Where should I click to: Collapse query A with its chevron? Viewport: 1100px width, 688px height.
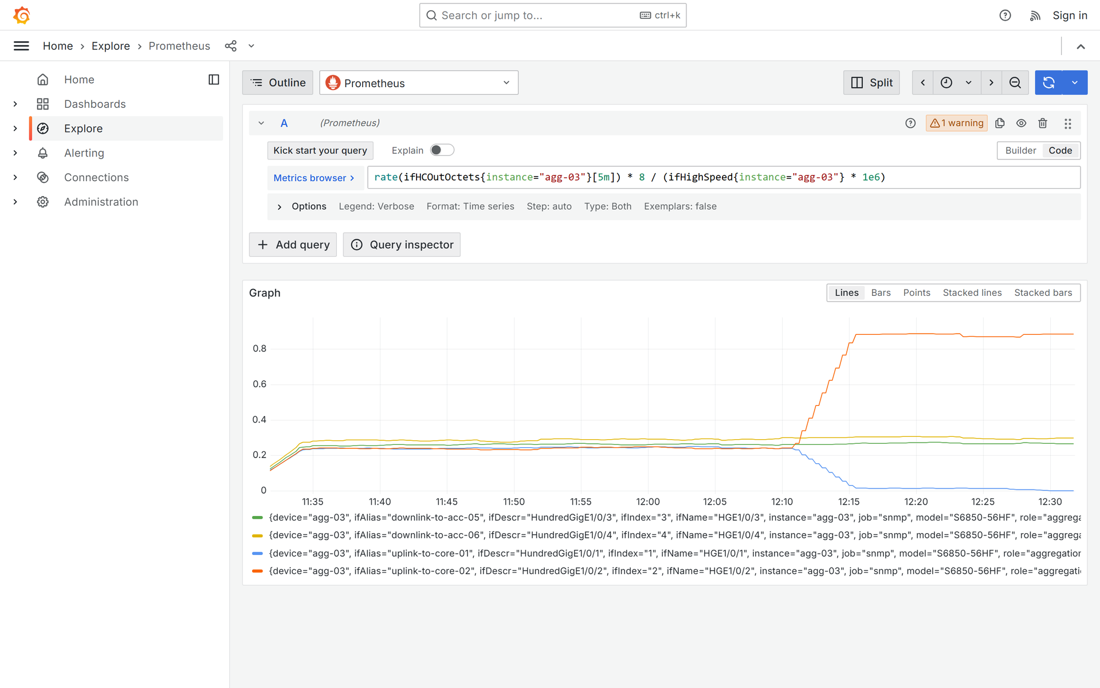coord(261,123)
